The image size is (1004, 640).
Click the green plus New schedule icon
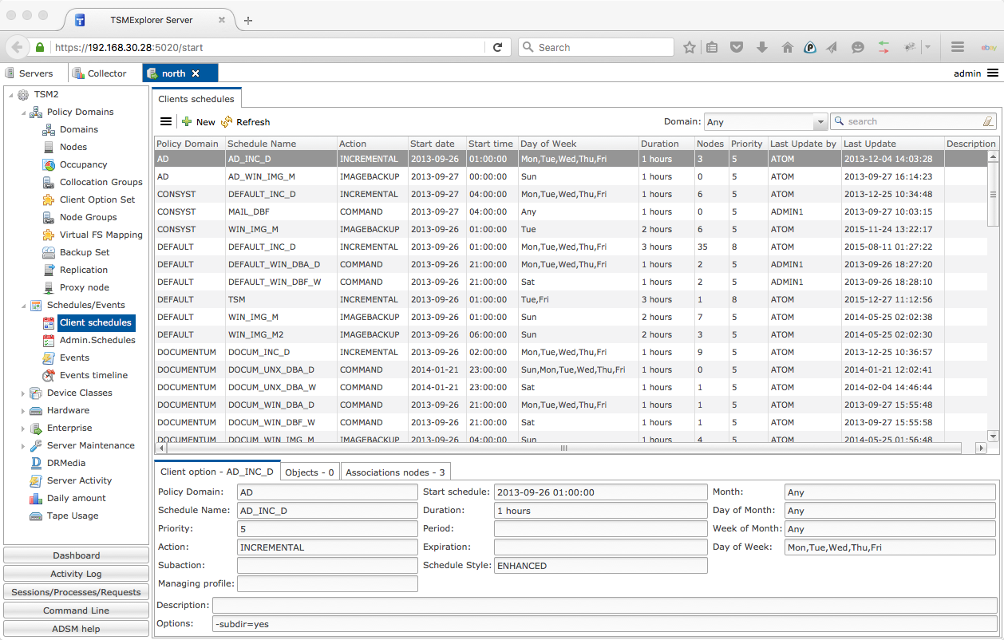(187, 122)
